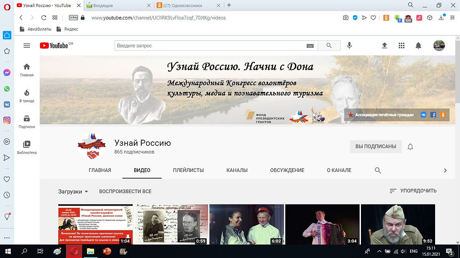Switch to the Главная channel tab
Image resolution: width=460 pixels, height=258 pixels.
100,170
